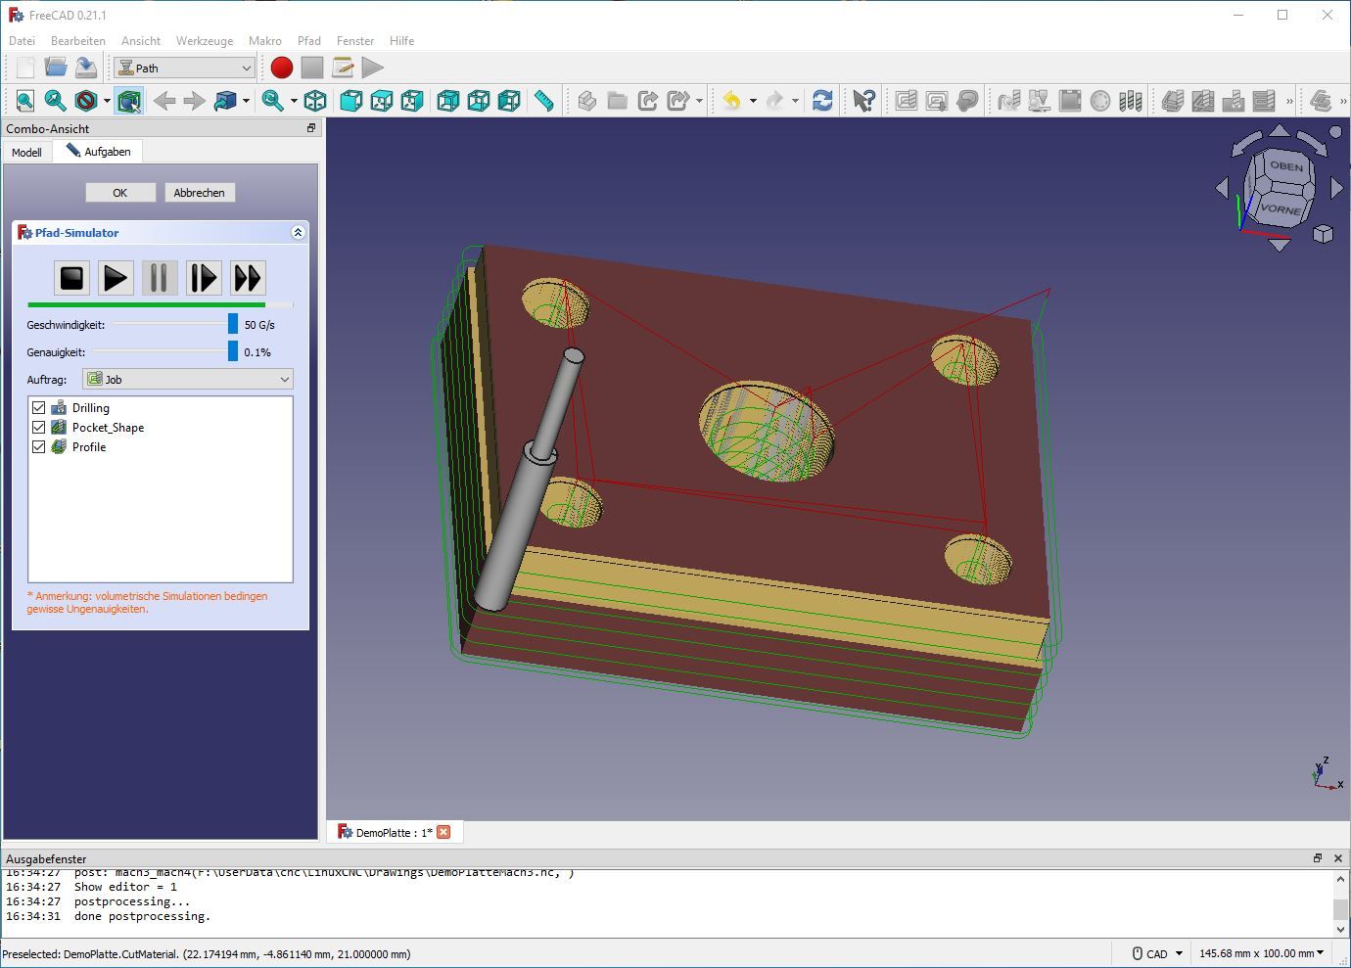Click the measure distance ruler icon
The height and width of the screenshot is (968, 1351).
point(544,101)
